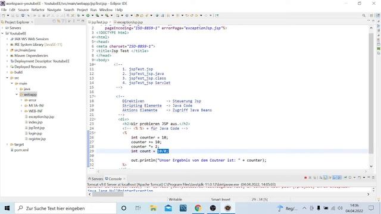The height and width of the screenshot is (214, 381).
Task: Select index.jsp in the tree
Action: (36, 122)
